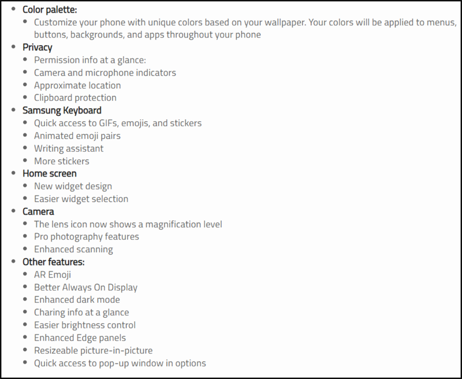Select "Permission info at a glance:" text
Image resolution: width=462 pixels, height=379 pixels.
[x=91, y=60]
